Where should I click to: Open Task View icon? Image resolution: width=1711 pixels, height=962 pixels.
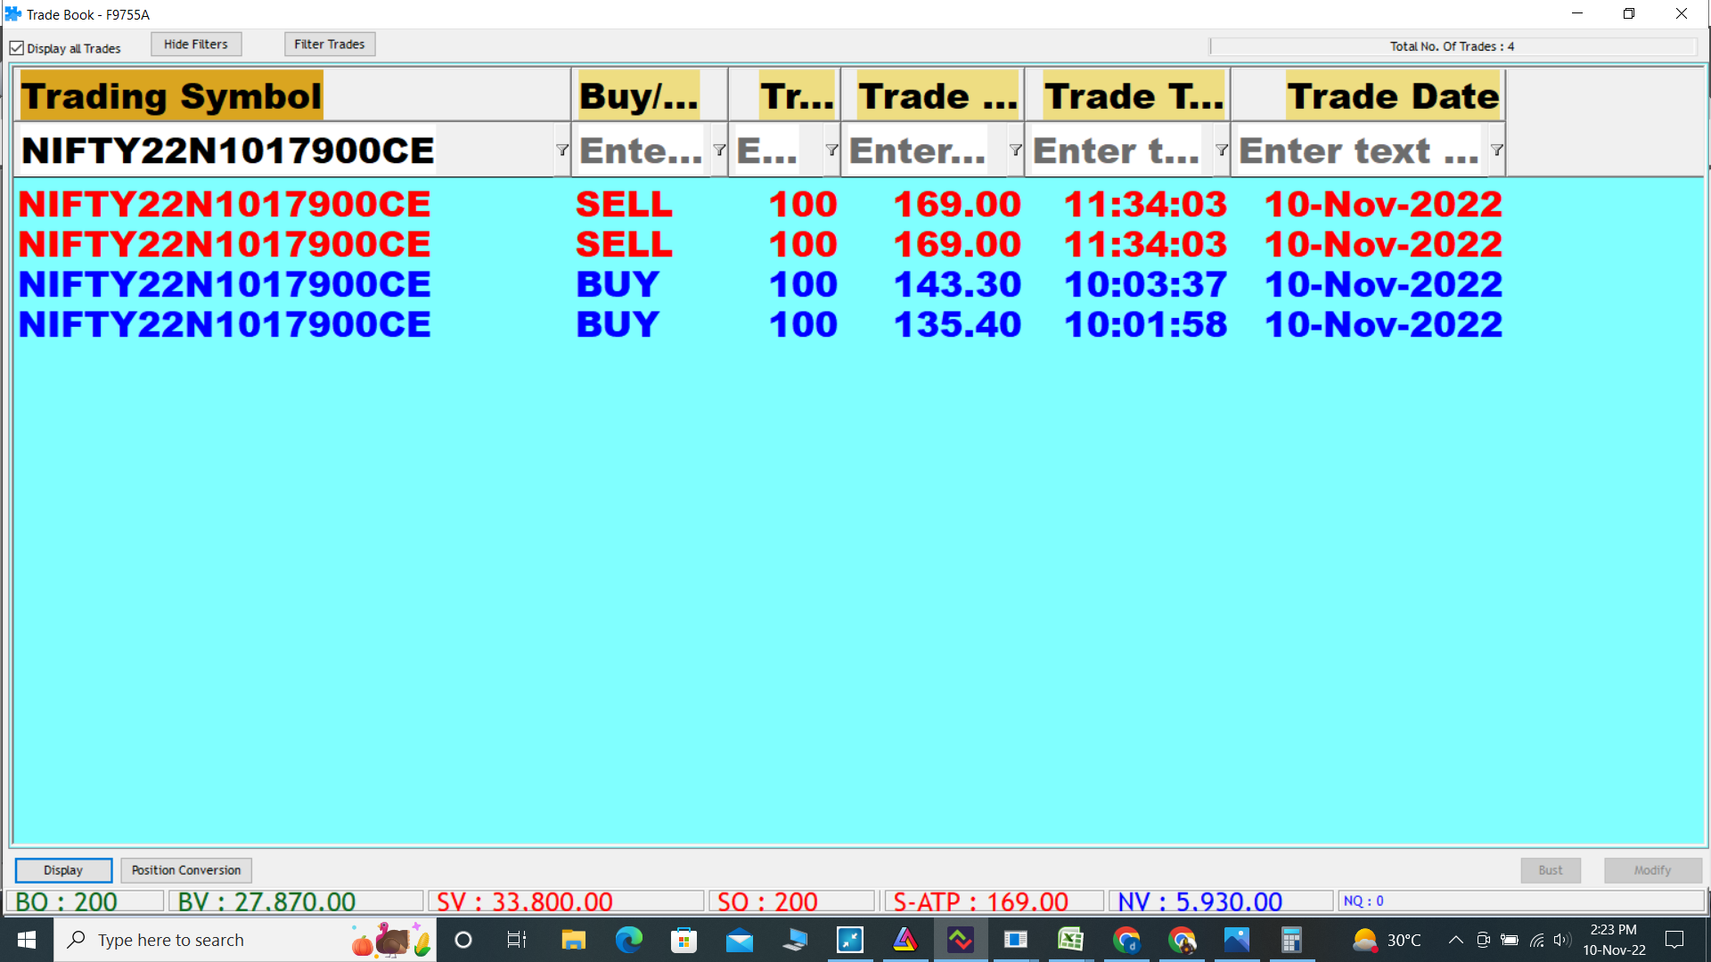517,940
